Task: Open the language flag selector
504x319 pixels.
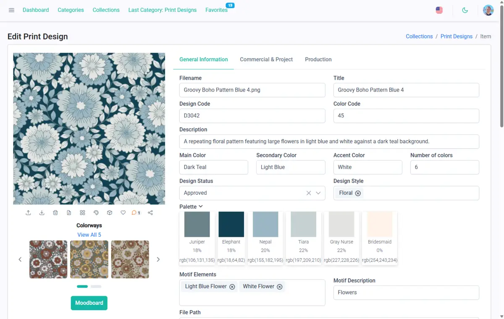Action: pos(439,10)
